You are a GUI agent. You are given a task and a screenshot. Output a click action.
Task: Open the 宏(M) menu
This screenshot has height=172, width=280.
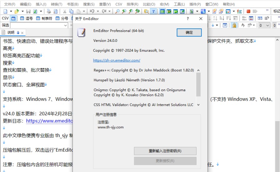tap(164, 4)
